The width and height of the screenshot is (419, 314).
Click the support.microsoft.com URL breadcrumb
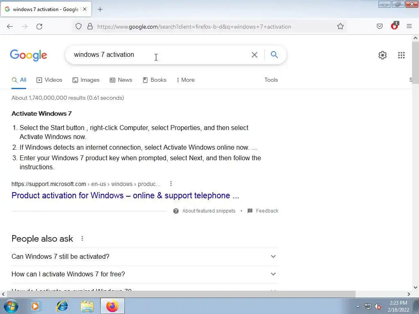pos(86,184)
